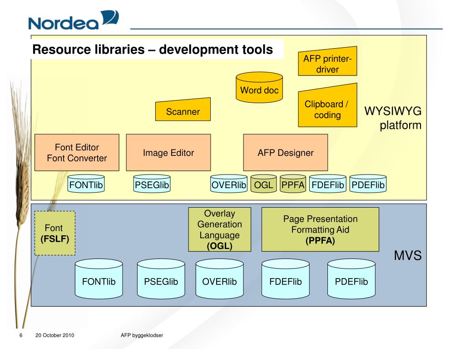
Task: Select the small FDEFlib cylinder in WYSIWYG platform
Action: pos(328,184)
